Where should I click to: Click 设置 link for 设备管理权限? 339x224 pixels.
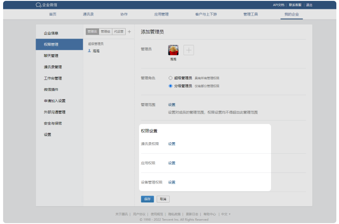[x=171, y=182]
